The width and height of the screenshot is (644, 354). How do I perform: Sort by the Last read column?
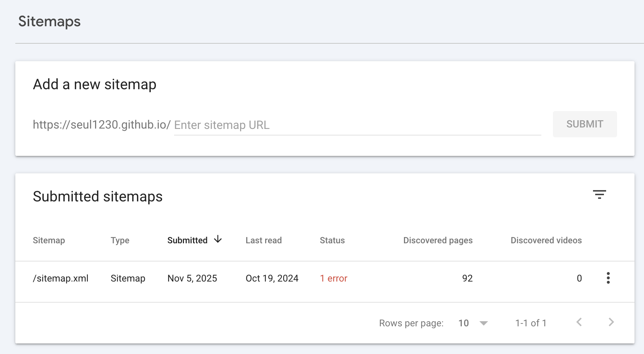click(x=263, y=240)
